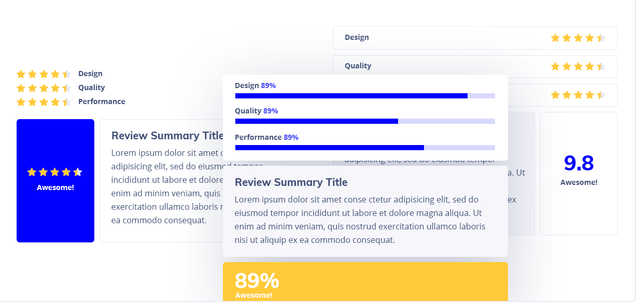636x303 pixels.
Task: Click the large 89% in the yellow box
Action: 257,281
